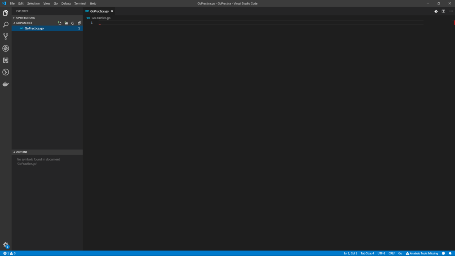This screenshot has width=455, height=256.
Task: Open the Manage gear at bottom of activity bar
Action: [x=6, y=245]
